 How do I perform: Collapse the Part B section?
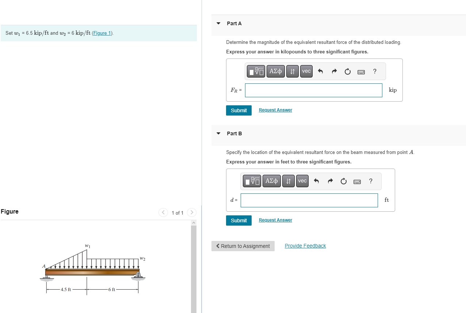pyautogui.click(x=218, y=133)
